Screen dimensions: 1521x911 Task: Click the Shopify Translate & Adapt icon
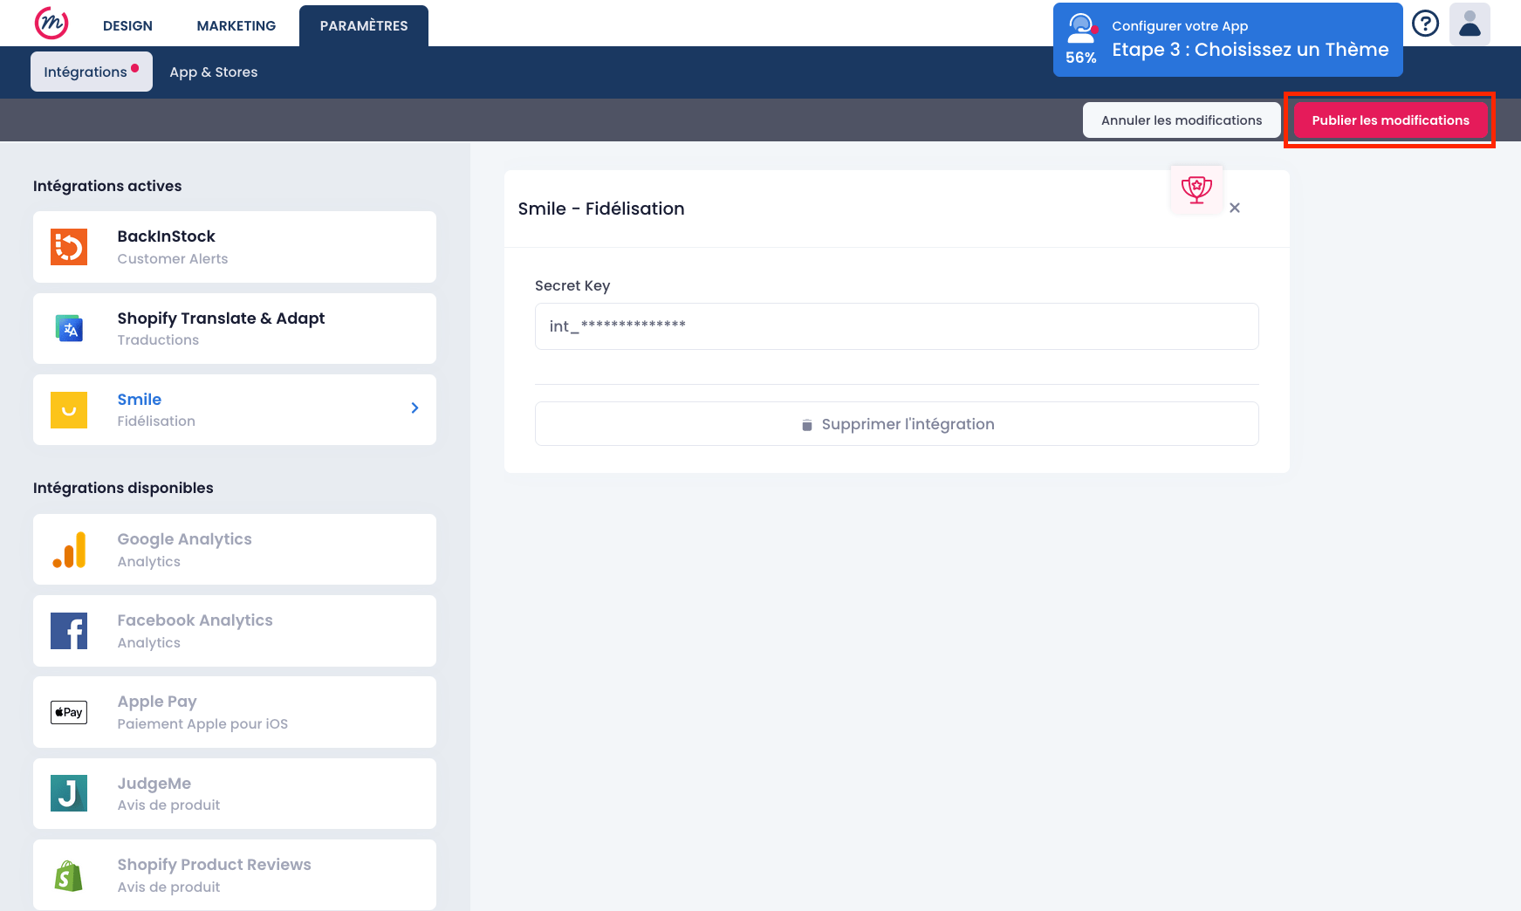coord(69,328)
